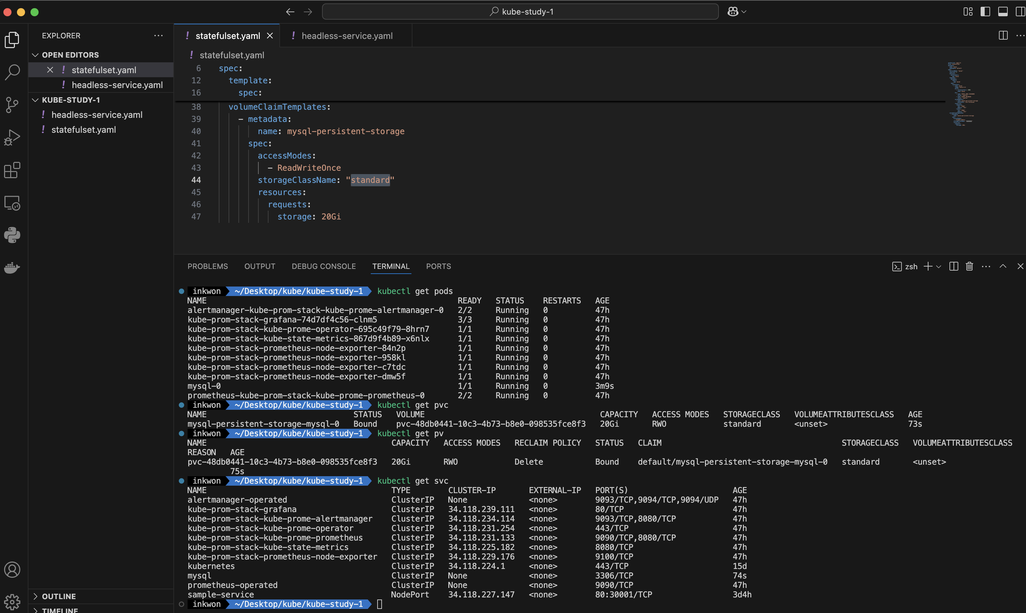
Task: Open the Extensions view
Action: (12, 170)
